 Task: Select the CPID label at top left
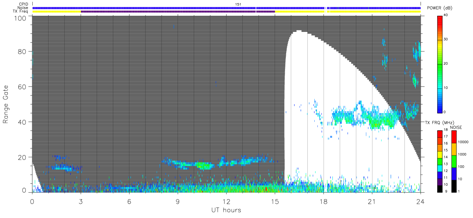point(23,4)
